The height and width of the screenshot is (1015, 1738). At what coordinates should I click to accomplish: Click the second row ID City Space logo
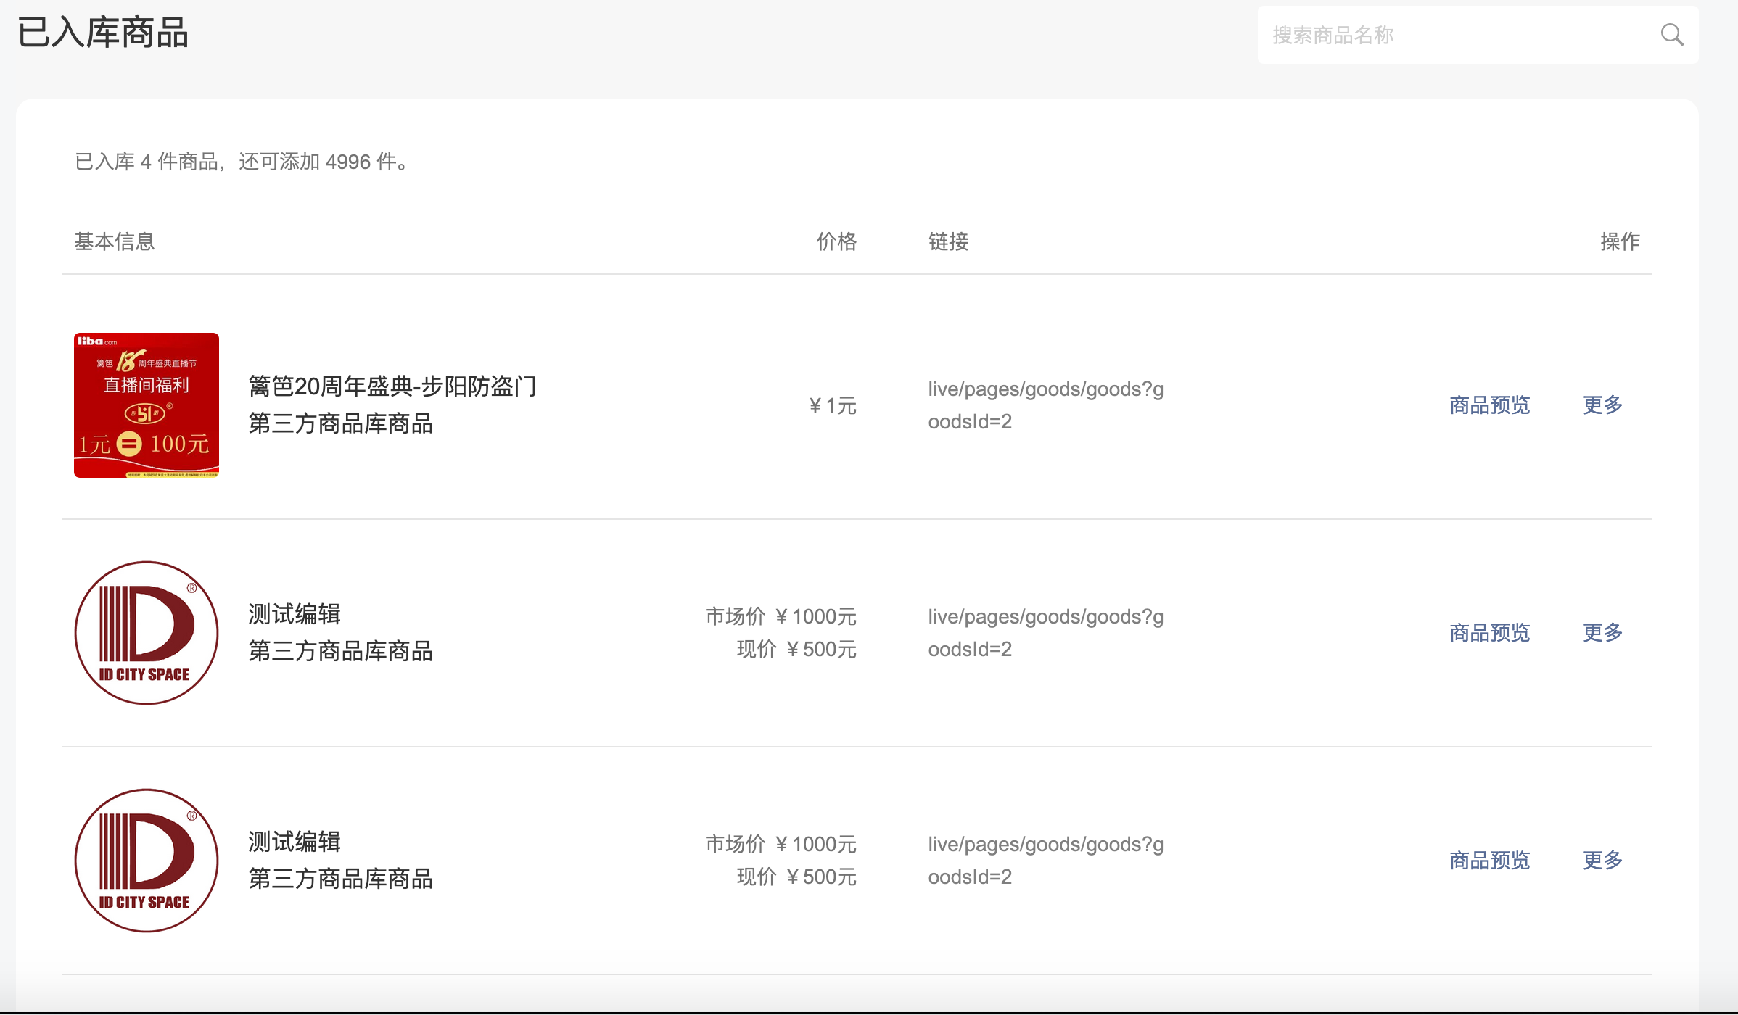tap(147, 633)
